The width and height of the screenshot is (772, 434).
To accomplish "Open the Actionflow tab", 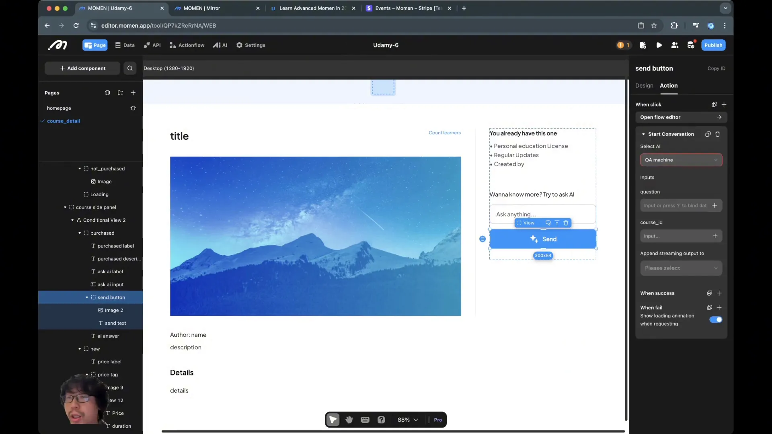I will coord(187,45).
